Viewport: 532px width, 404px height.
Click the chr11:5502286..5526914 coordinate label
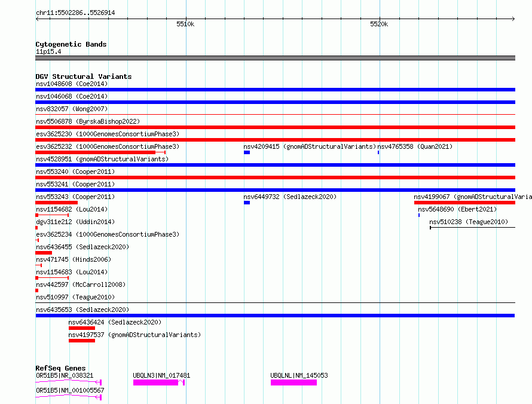click(x=75, y=13)
